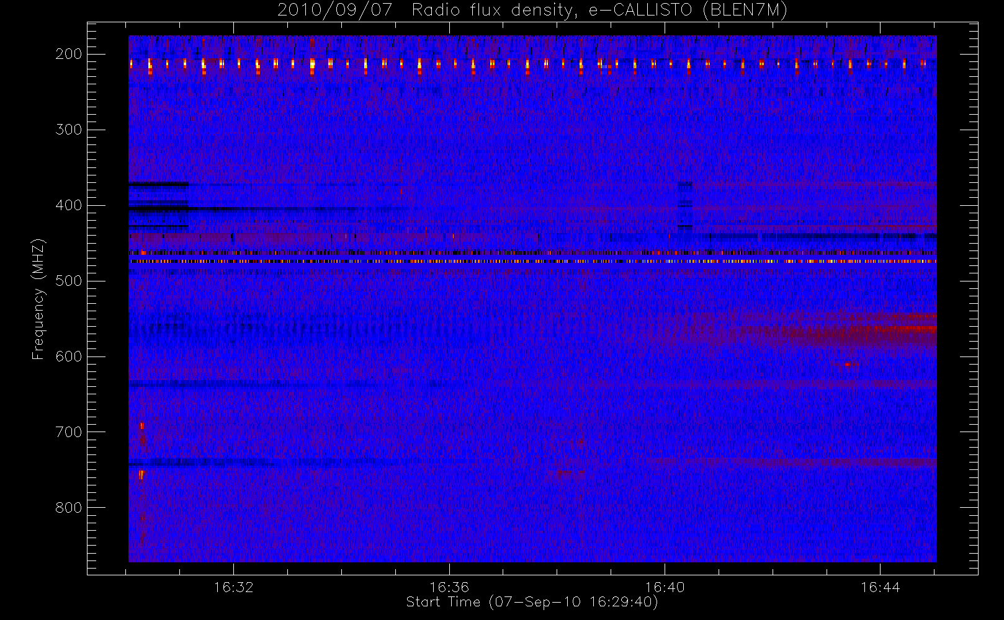Viewport: 1004px width, 620px height.
Task: Select the '200' frequency axis label
Action: (x=68, y=54)
